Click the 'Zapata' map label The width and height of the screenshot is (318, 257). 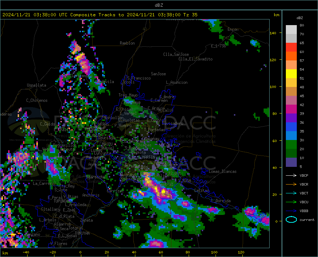point(87,220)
